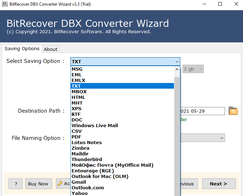Screen dimensions: 243x196
Task: Click the key icon on the activate button
Action: point(60,183)
